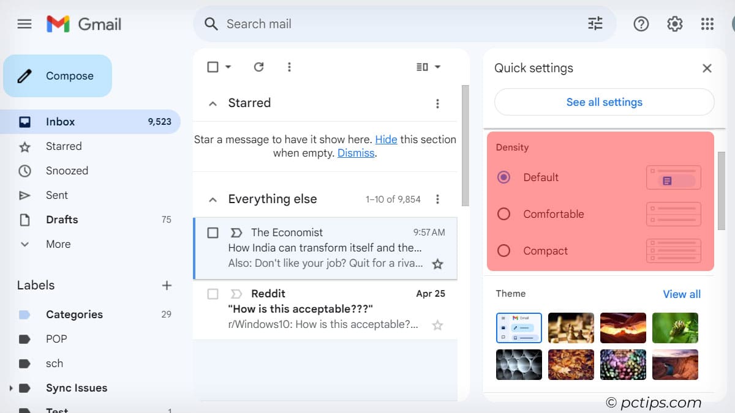Select the Comfortable density radio button
Viewport: 735px width, 413px height.
click(504, 214)
